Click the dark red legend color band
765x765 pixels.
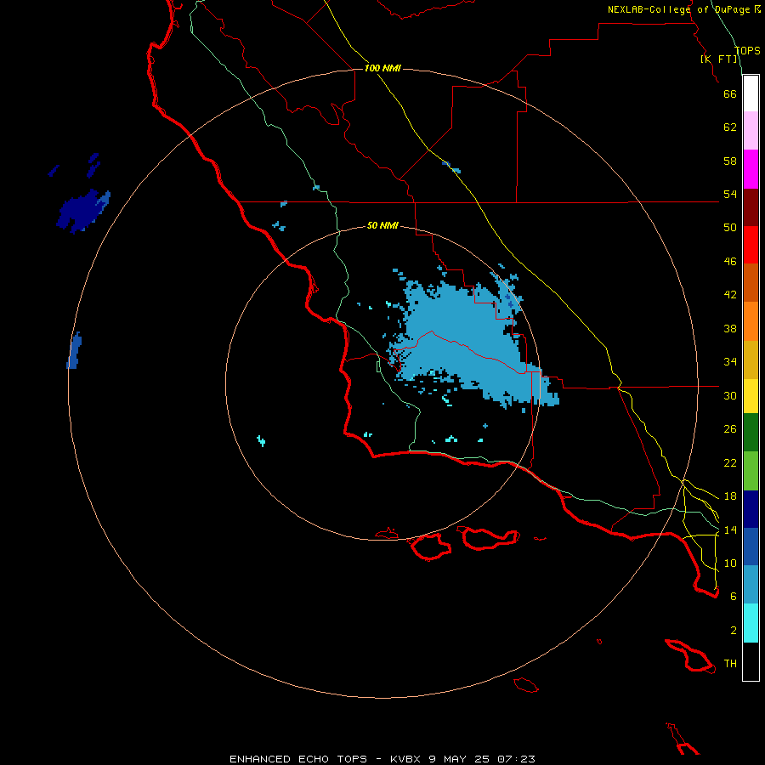(751, 207)
